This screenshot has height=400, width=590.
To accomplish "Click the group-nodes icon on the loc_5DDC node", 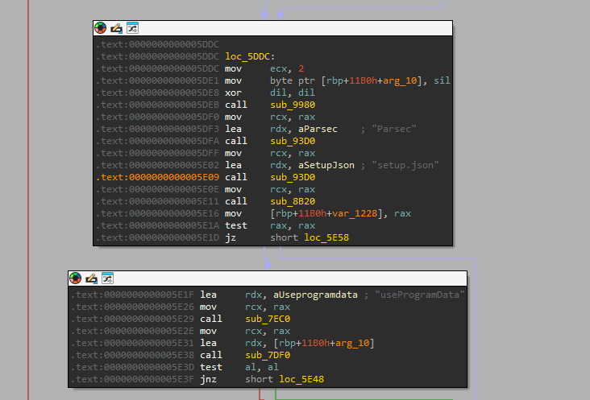I will click(x=132, y=28).
